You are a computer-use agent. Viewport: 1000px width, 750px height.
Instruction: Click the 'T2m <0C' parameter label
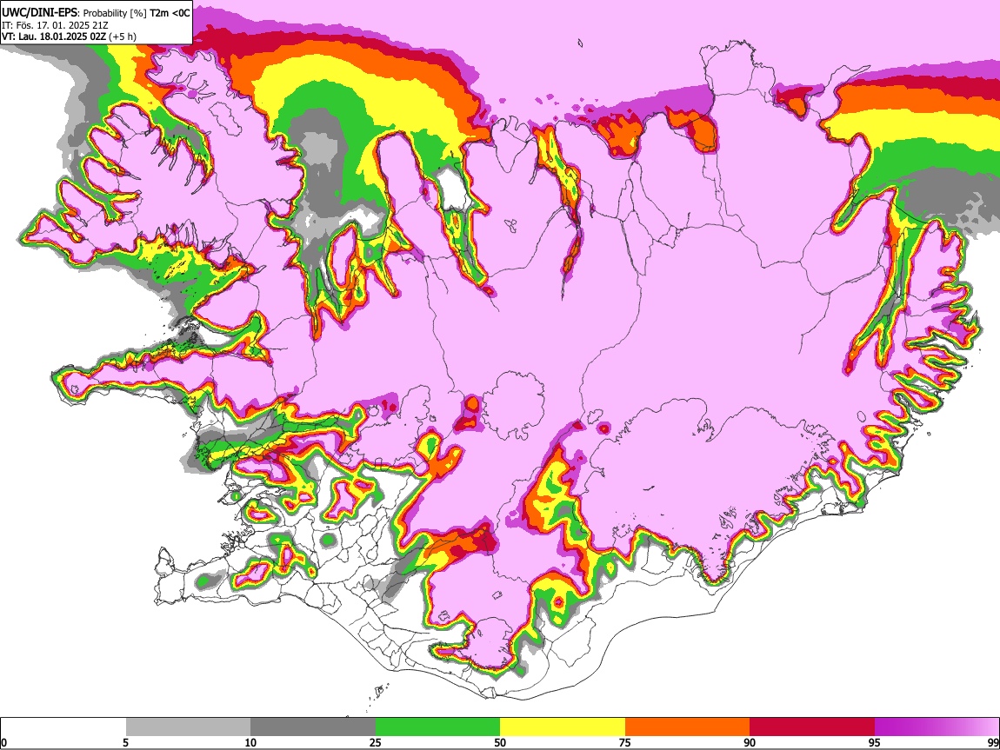pyautogui.click(x=170, y=13)
